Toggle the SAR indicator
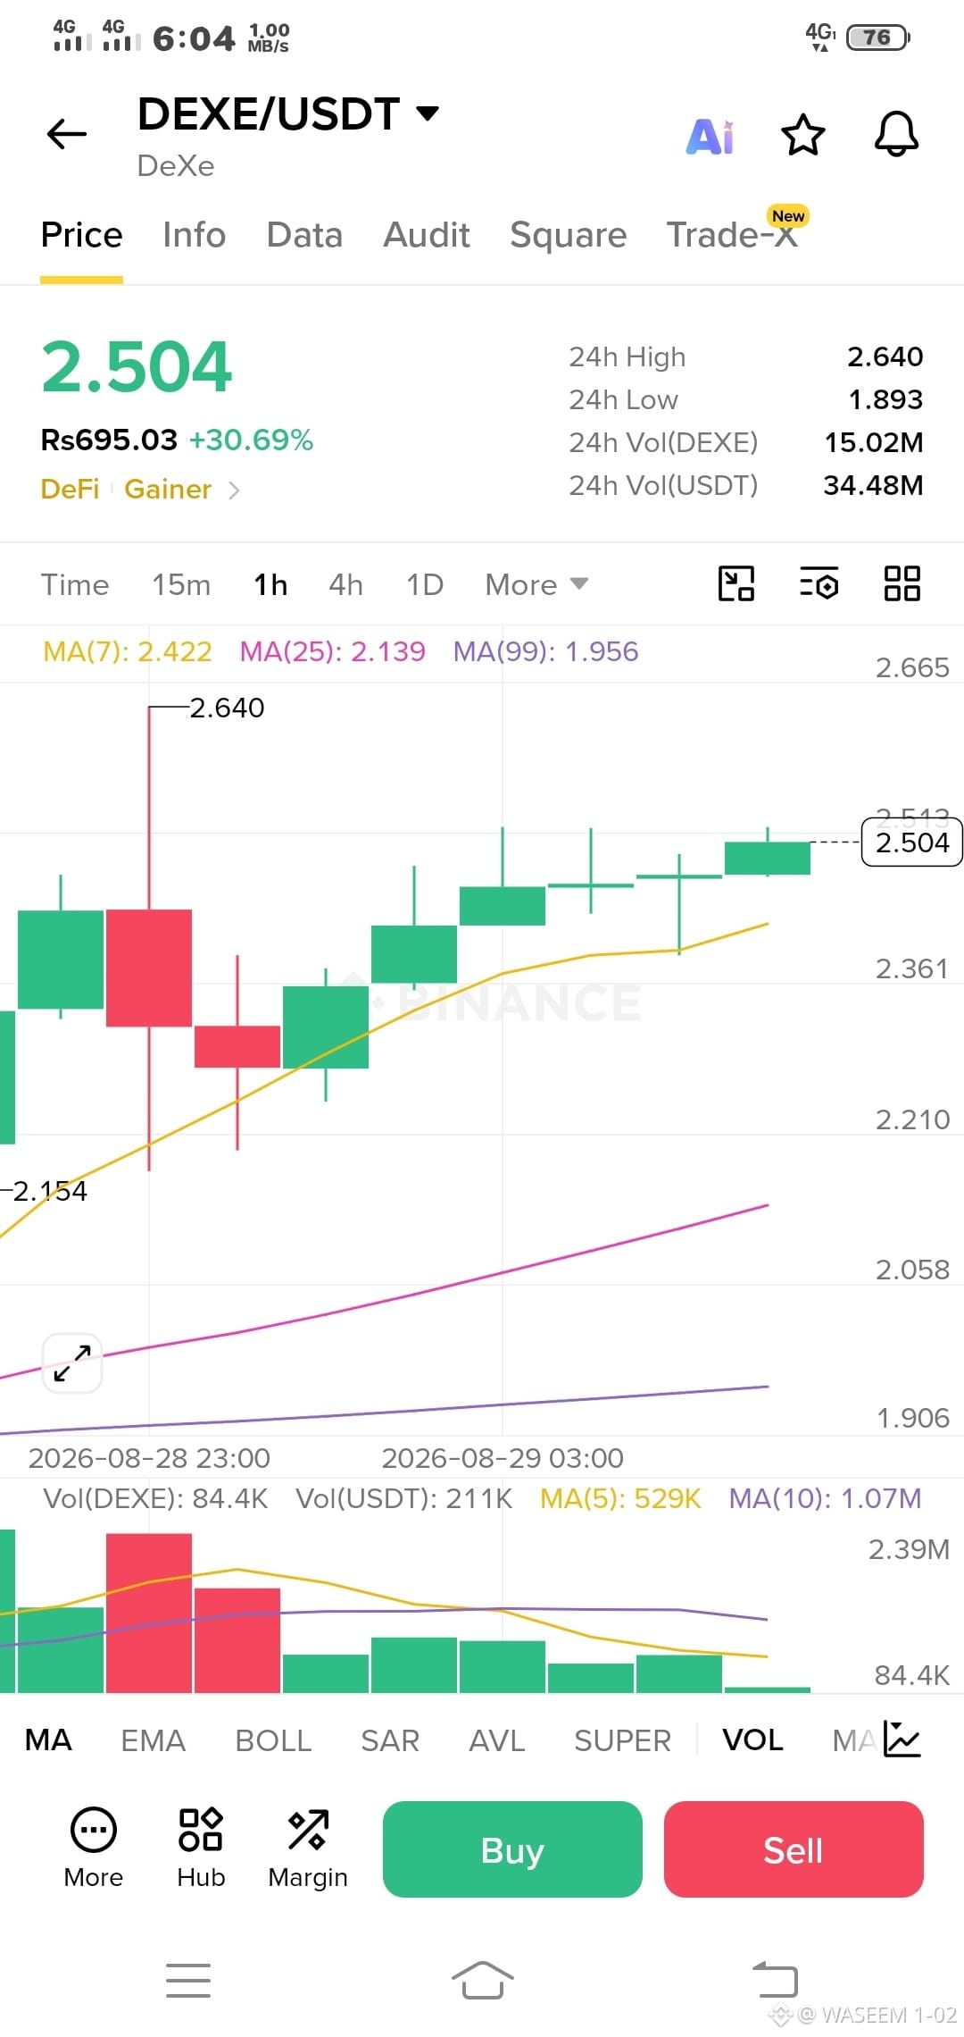 point(389,1739)
